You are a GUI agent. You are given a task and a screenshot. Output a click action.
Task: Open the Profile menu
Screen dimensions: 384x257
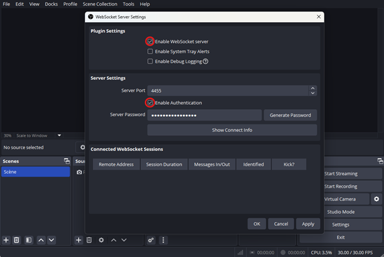point(70,4)
